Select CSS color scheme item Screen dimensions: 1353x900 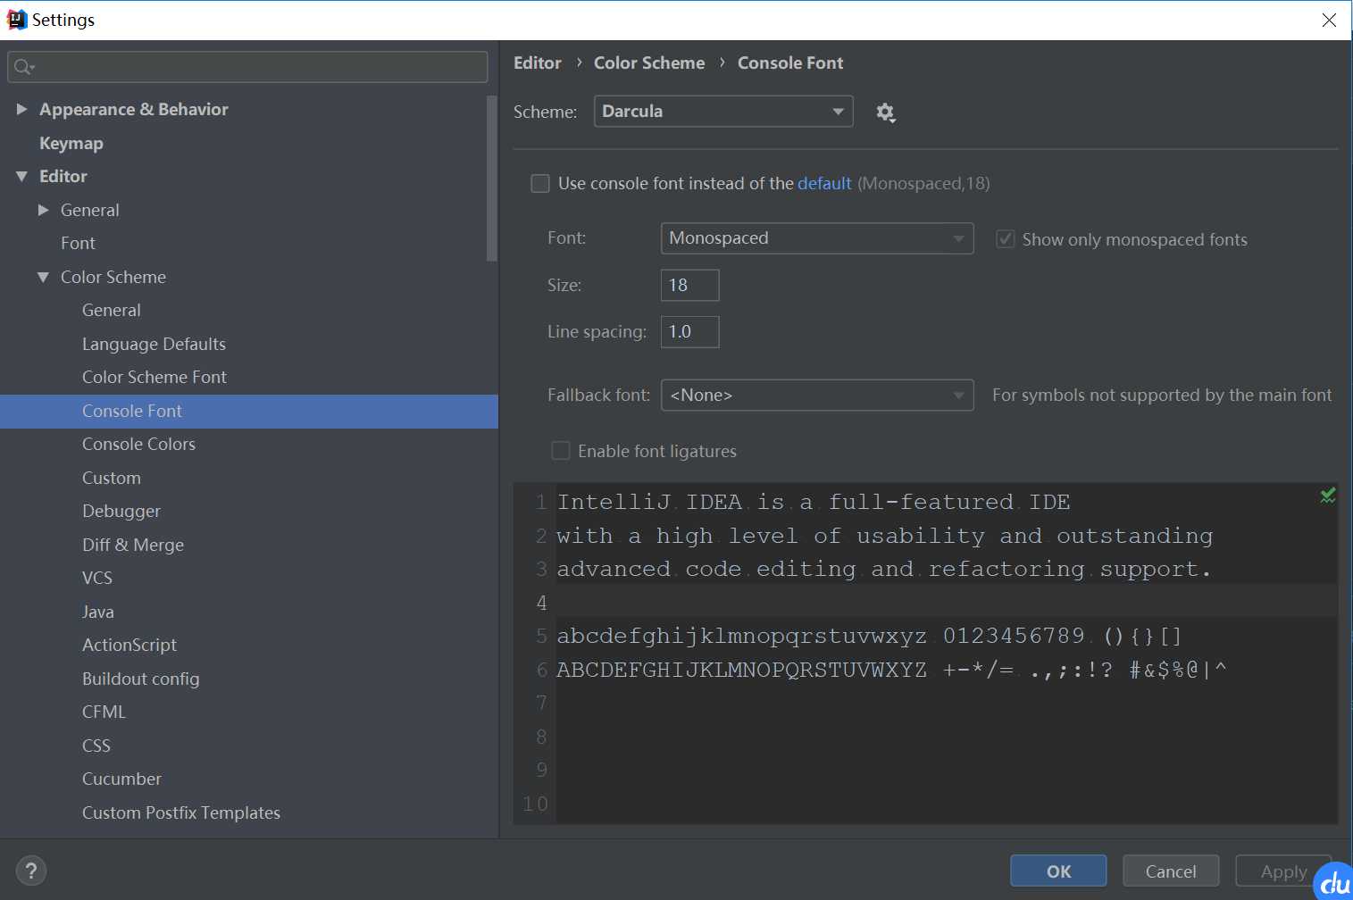coord(96,746)
